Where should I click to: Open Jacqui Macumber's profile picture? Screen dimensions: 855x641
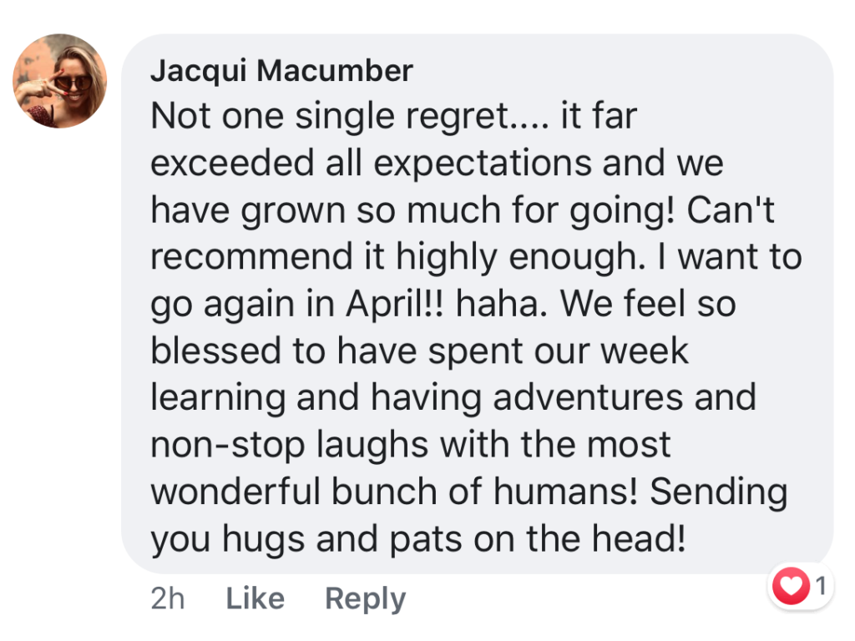[x=60, y=81]
